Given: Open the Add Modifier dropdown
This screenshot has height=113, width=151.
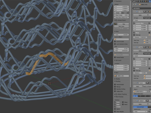Looking at the screenshot, I should [142, 8].
